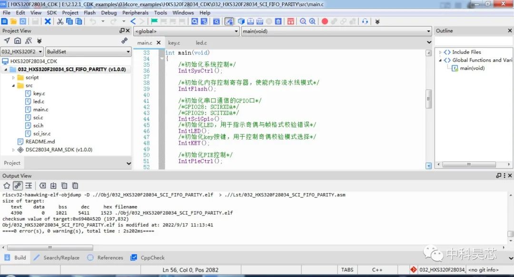Click the Cut scissors icon
Screen dimensions: 514x277
click(60, 21)
